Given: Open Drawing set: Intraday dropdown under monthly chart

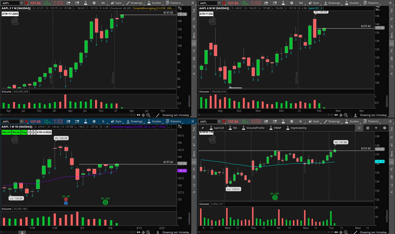Looking at the screenshot, I should click(x=176, y=115).
